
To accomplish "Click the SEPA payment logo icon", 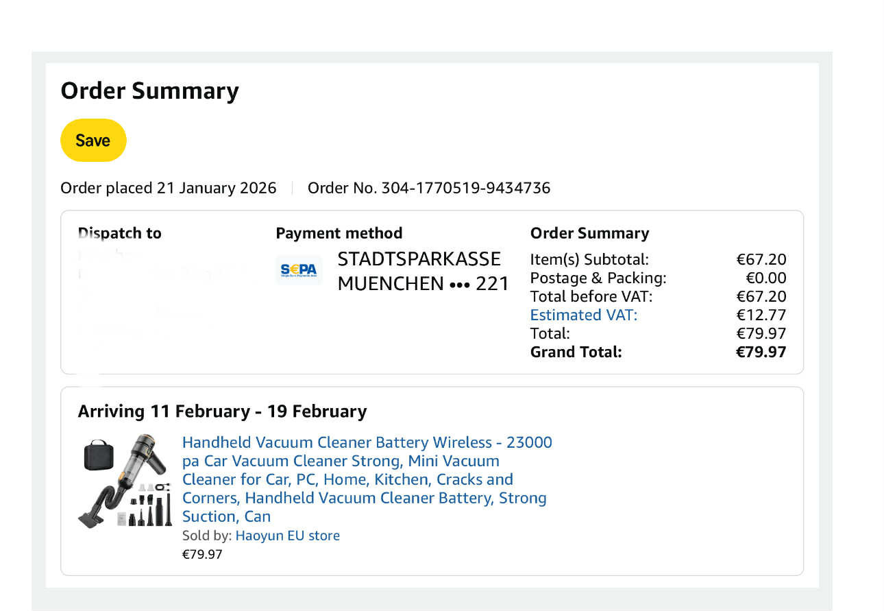I will [299, 270].
